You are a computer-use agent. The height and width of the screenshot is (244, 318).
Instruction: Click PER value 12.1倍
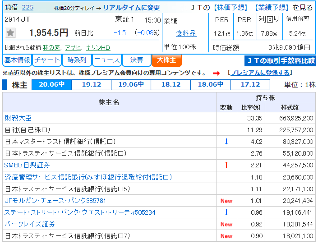click(222, 33)
